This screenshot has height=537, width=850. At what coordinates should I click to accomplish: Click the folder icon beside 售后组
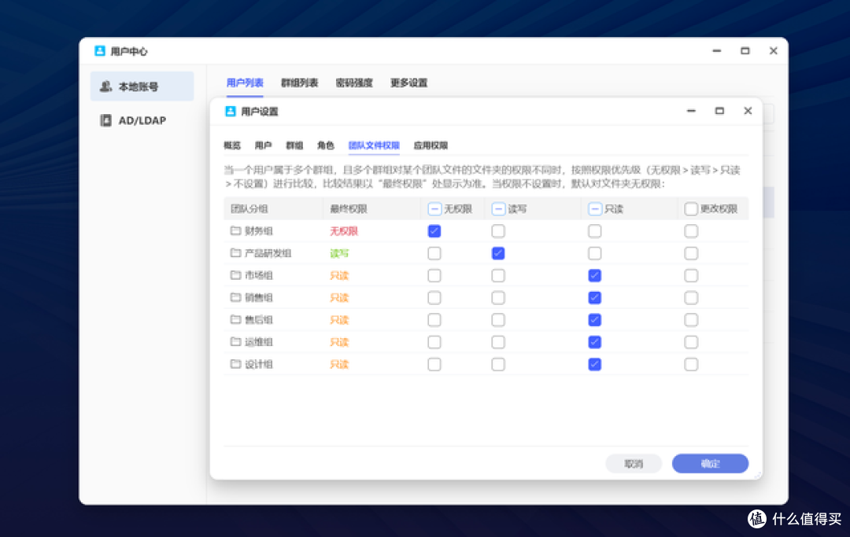235,320
